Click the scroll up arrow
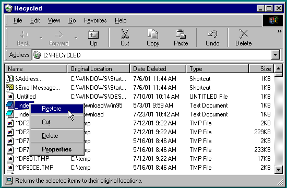 (x=279, y=69)
